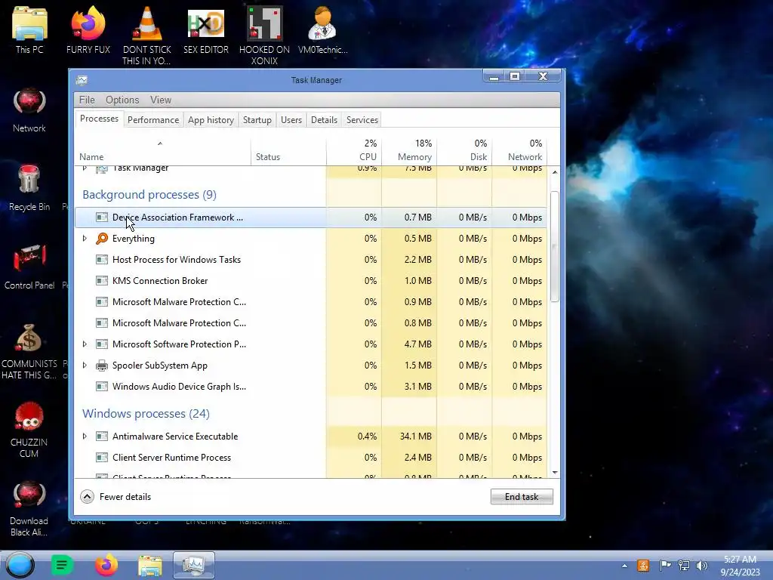Click the Start orb on taskbar
This screenshot has height=580, width=773.
click(x=20, y=565)
